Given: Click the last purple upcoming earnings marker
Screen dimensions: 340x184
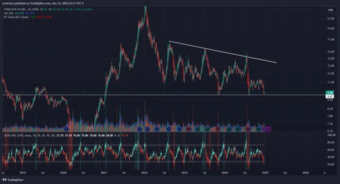Looking at the screenshot, I should tap(268, 129).
